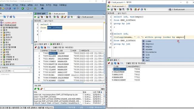The height and width of the screenshot is (109, 194).
Task: Run statement in the editor window toolbar
Action: pyautogui.click(x=109, y=9)
